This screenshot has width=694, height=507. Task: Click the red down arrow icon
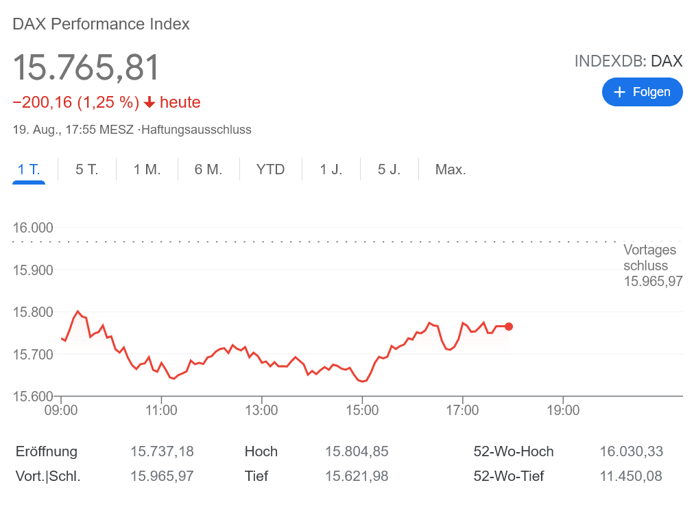coord(149,103)
